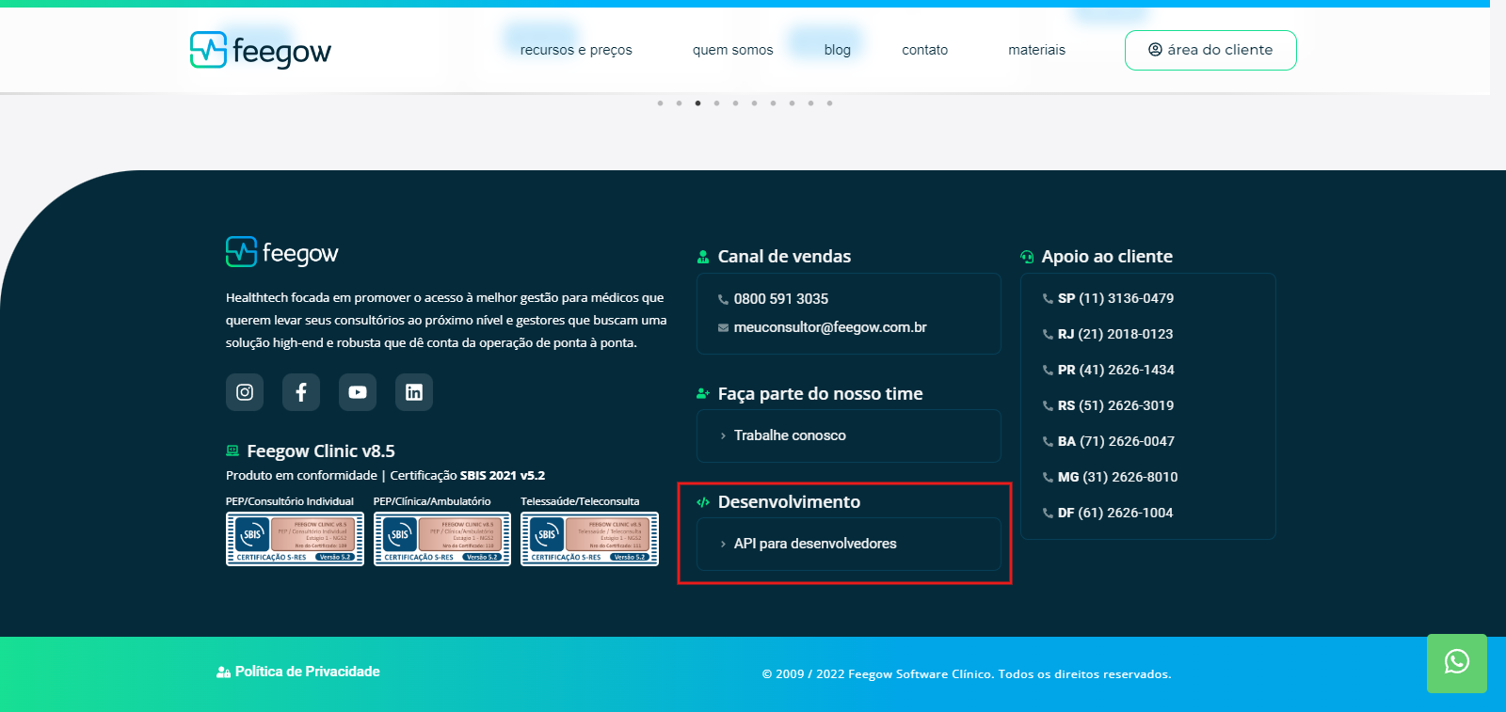Click Certificação SBIS 2021 v5.2 text
The width and height of the screenshot is (1506, 712).
[x=468, y=476]
